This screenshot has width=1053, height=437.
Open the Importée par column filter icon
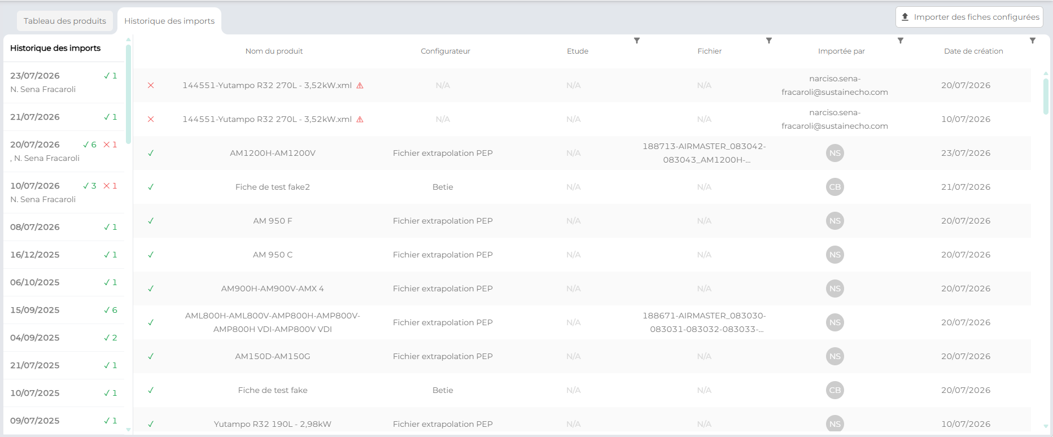coord(901,41)
